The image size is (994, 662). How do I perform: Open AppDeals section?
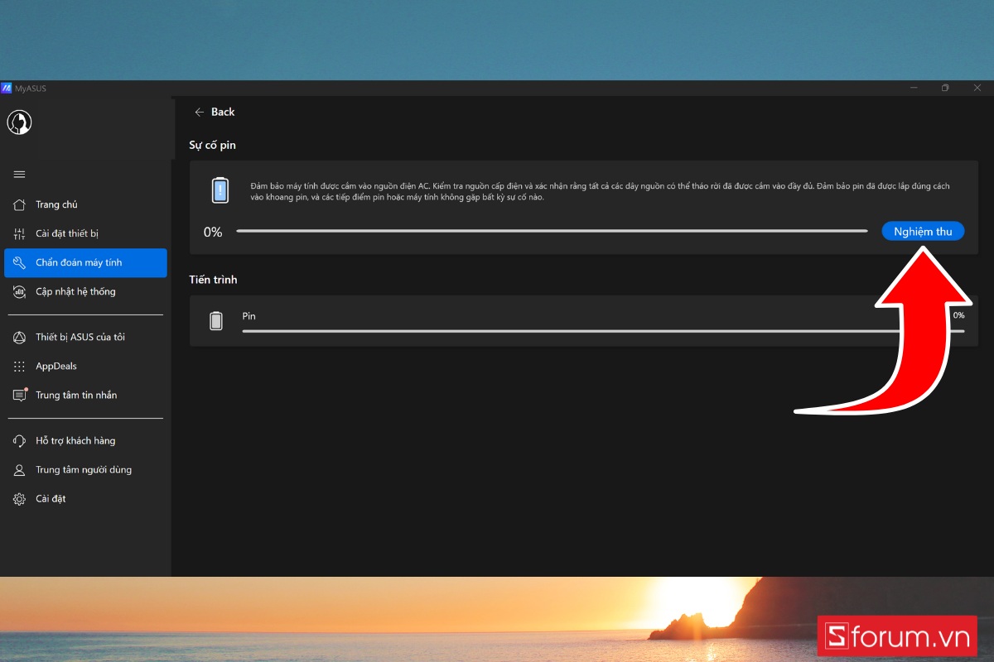tap(85, 366)
